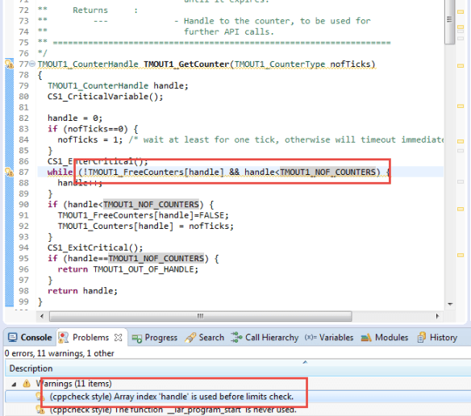This screenshot has height=416, width=471.
Task: Click overview ruler marker beside line 90
Action: [x=461, y=209]
